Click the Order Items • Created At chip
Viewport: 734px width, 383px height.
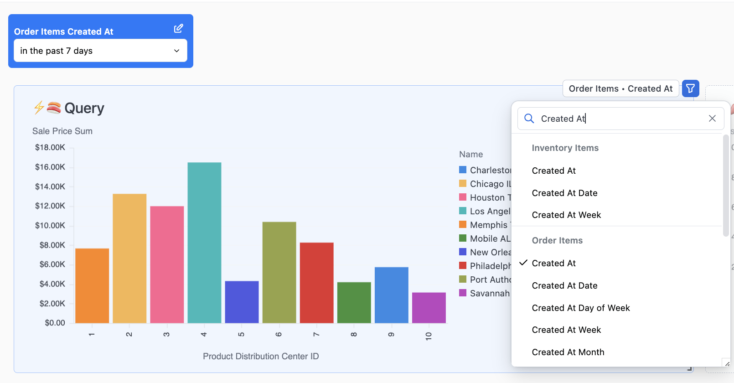point(620,88)
